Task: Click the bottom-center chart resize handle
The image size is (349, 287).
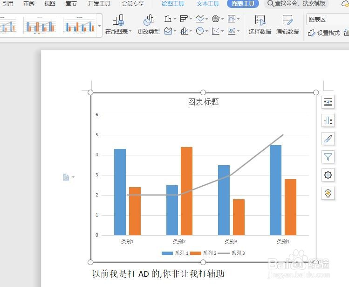Action: (x=203, y=262)
